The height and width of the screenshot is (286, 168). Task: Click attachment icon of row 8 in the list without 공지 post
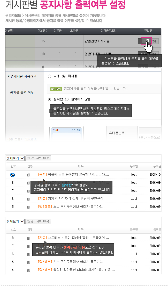pos(29,238)
